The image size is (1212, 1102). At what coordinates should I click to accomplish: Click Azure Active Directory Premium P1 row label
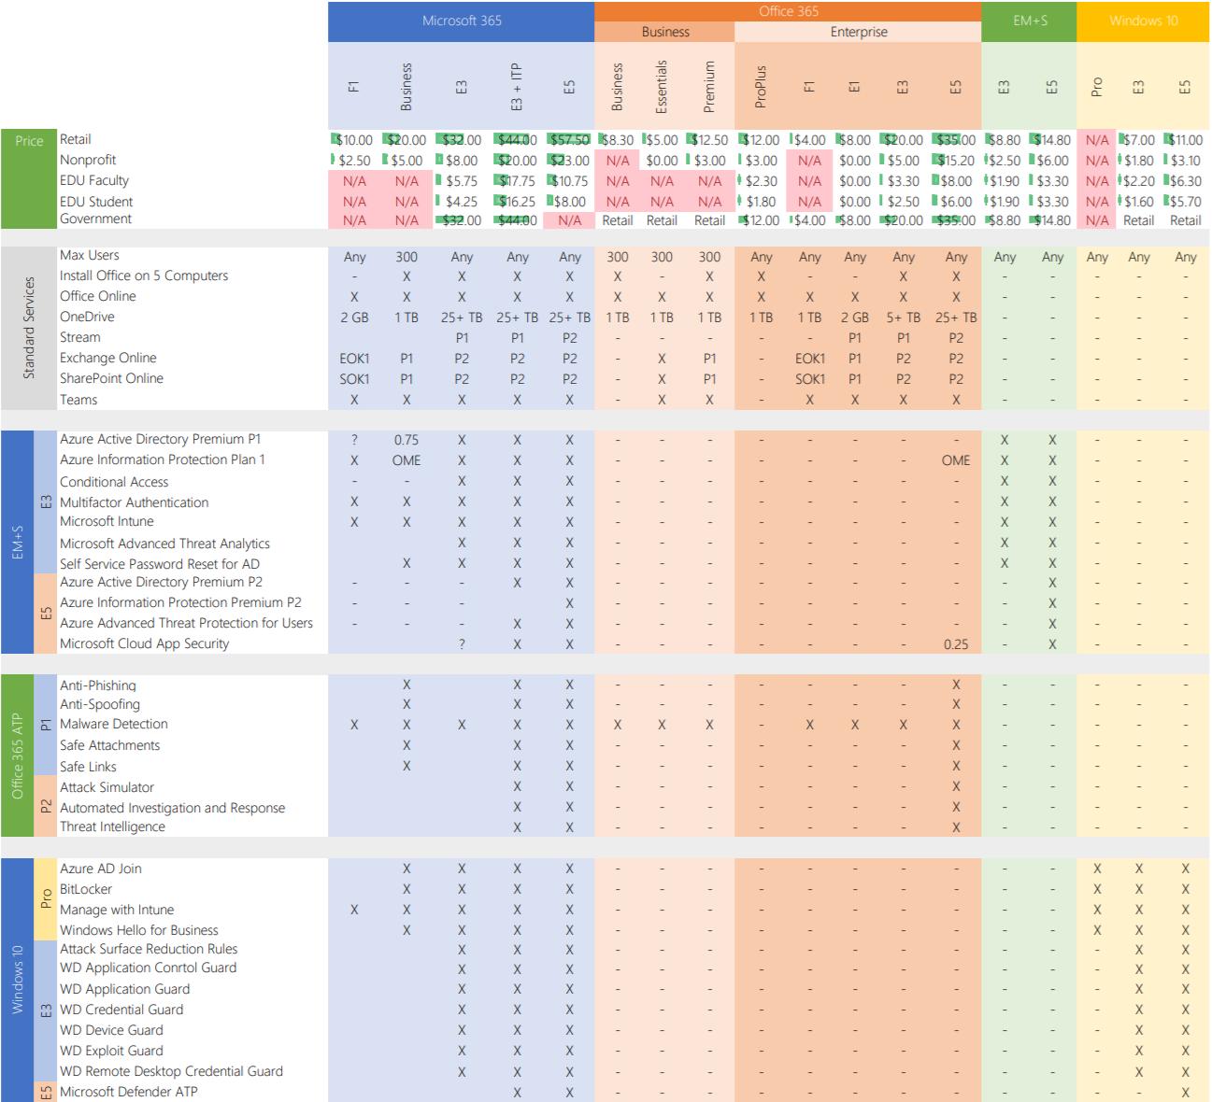(161, 439)
